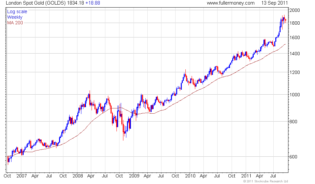This screenshot has width=315, height=184.
Task: Click the 2008 year label on time axis
Action: coord(78,176)
